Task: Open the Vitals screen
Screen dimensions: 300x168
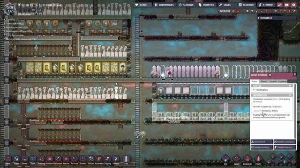Action: (142, 5)
